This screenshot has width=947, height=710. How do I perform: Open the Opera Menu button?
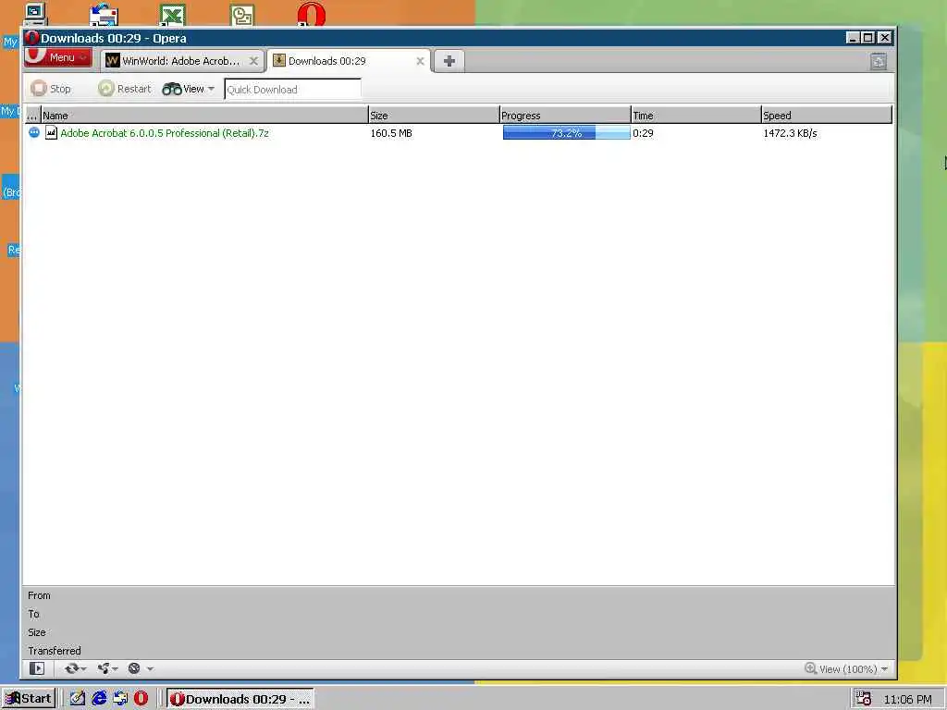point(58,57)
